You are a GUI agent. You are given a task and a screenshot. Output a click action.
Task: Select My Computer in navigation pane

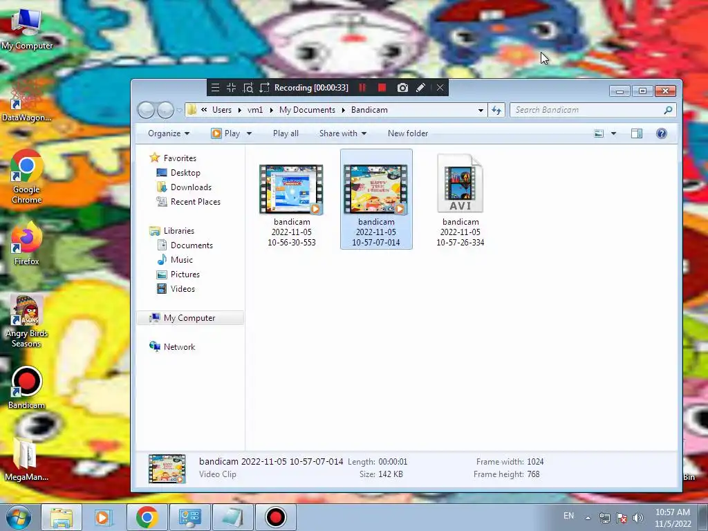tap(189, 318)
